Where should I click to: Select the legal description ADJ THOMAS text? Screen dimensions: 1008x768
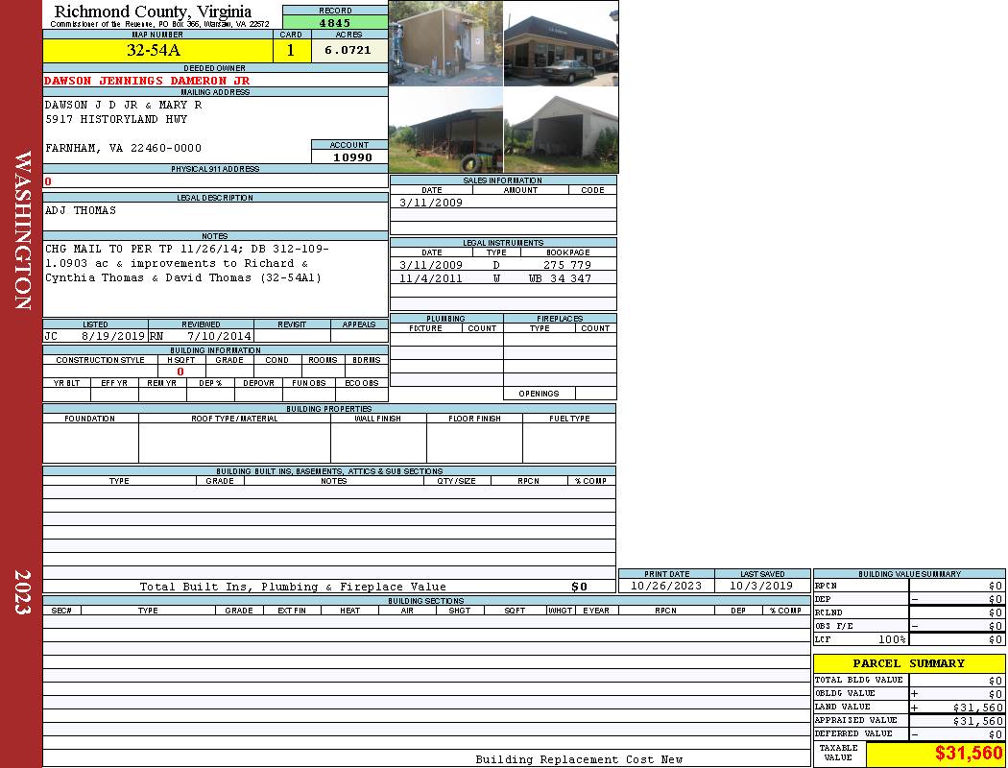(x=81, y=210)
